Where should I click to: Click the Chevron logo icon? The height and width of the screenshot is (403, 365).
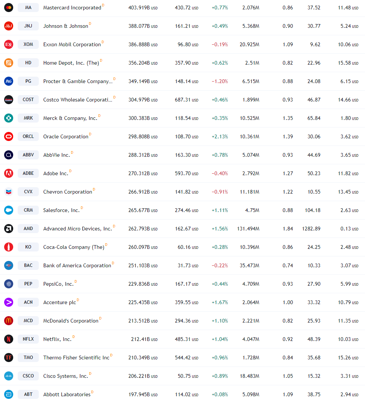coord(9,192)
